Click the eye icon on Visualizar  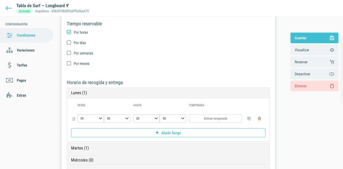coord(332,50)
